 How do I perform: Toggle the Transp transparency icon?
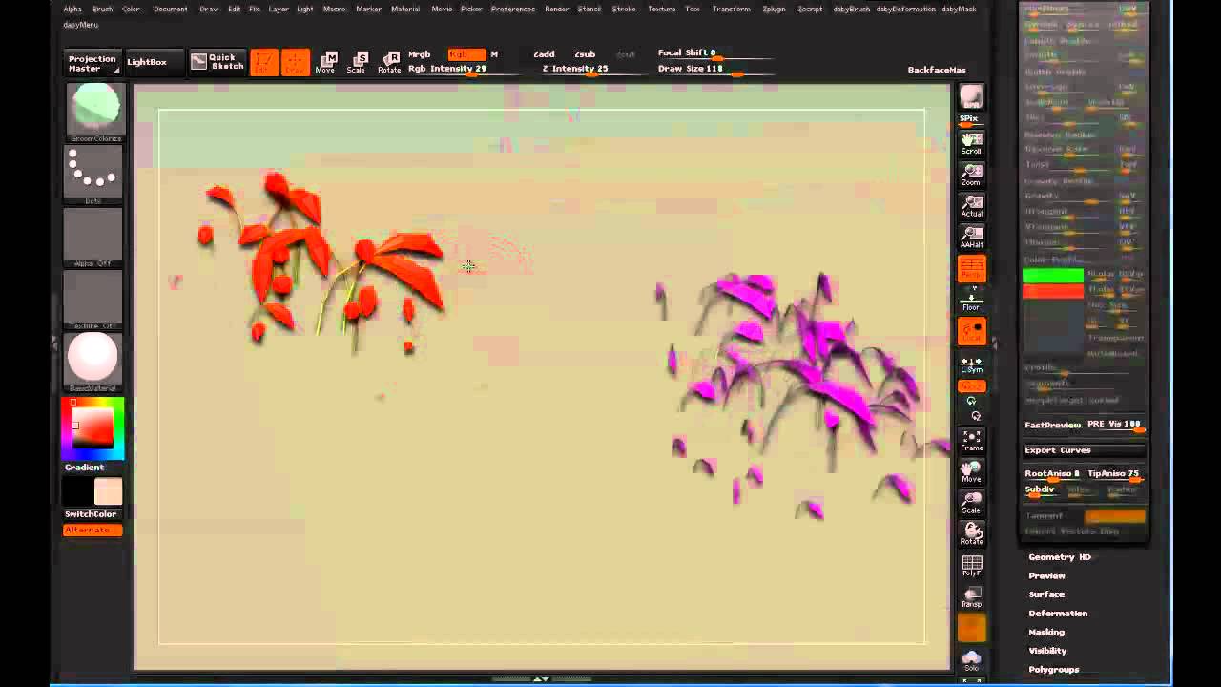(971, 597)
